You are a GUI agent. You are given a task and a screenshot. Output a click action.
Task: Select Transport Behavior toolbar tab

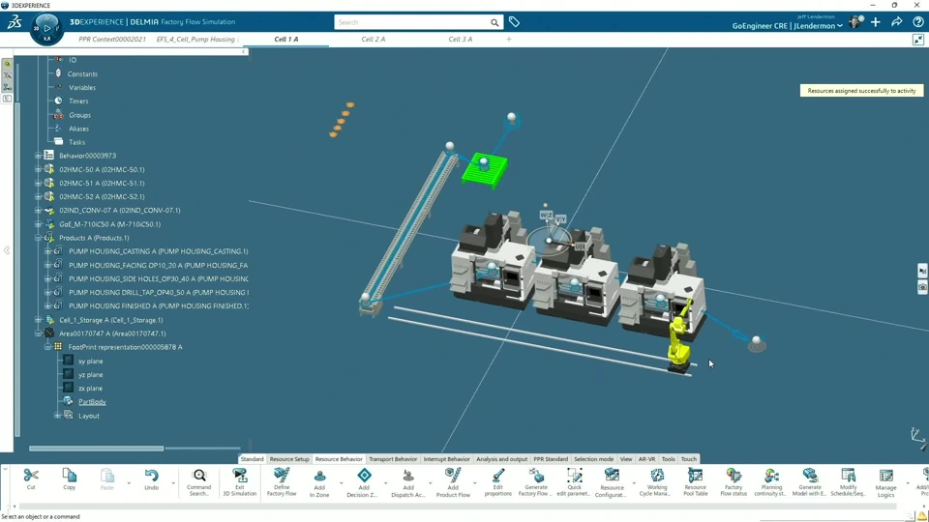(393, 458)
